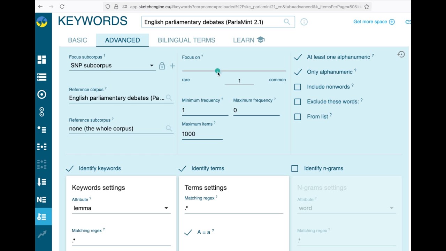Reload the page in the browser
446x251 pixels.
[62, 6]
